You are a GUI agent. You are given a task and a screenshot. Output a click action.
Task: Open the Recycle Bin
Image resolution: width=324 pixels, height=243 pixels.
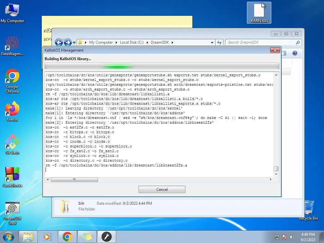pyautogui.click(x=308, y=210)
